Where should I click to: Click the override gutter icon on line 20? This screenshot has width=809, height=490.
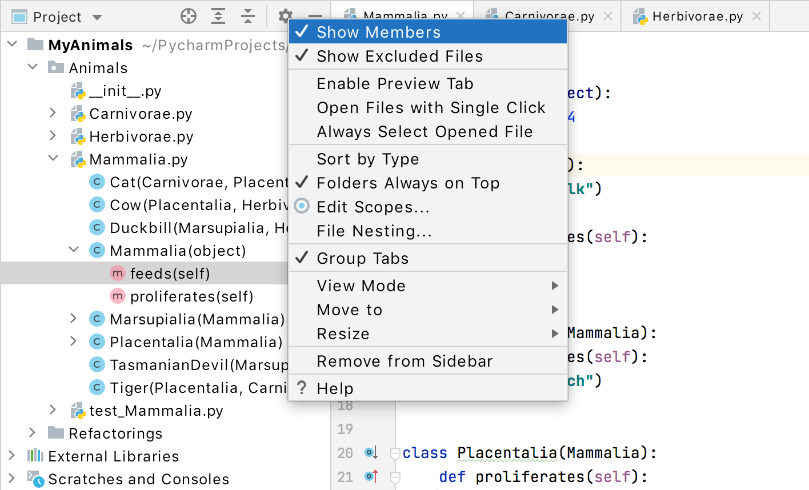[371, 453]
